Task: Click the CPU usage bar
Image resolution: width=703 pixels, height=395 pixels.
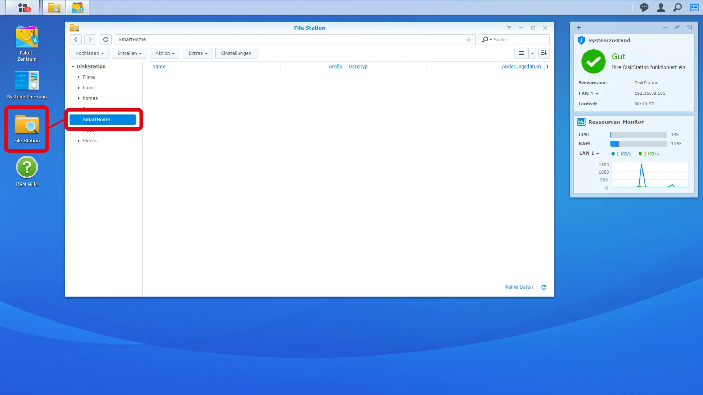Action: pos(639,135)
